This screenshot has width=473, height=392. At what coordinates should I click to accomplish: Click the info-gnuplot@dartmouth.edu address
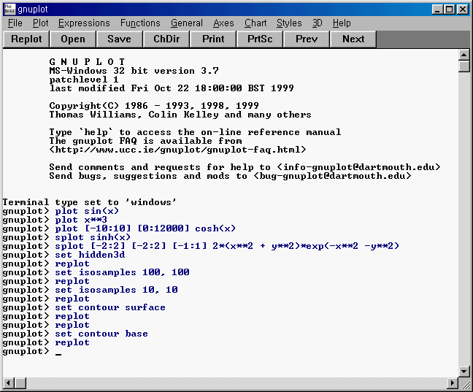(359, 167)
